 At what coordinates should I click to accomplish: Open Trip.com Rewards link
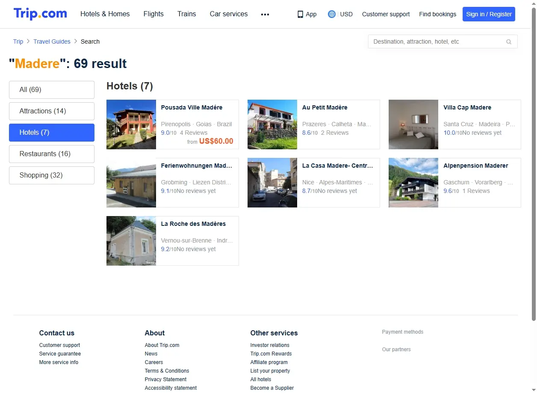click(271, 354)
